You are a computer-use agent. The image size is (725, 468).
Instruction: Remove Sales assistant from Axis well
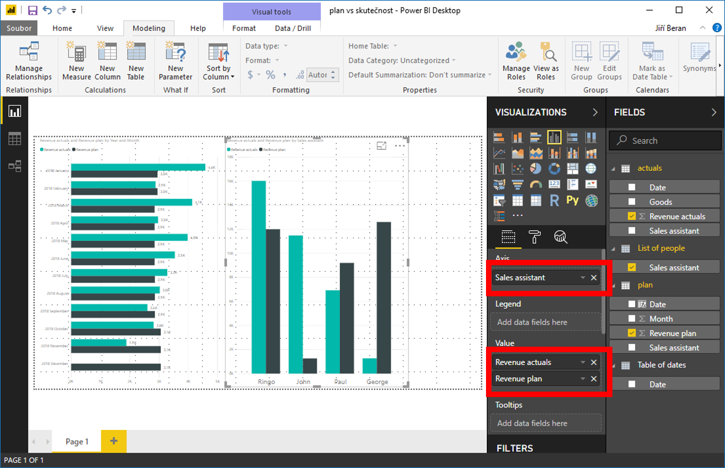point(594,278)
